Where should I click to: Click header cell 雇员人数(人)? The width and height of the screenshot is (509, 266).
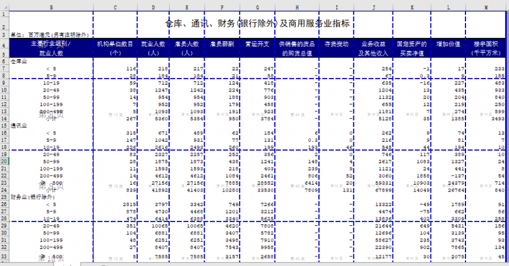[x=187, y=48]
